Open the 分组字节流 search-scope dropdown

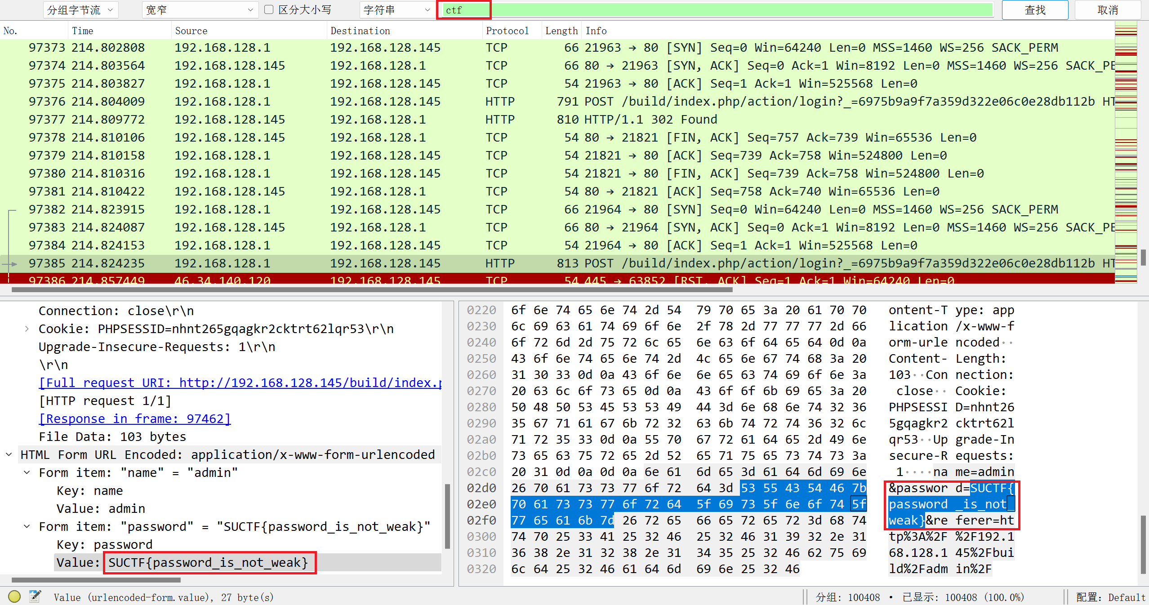[81, 10]
